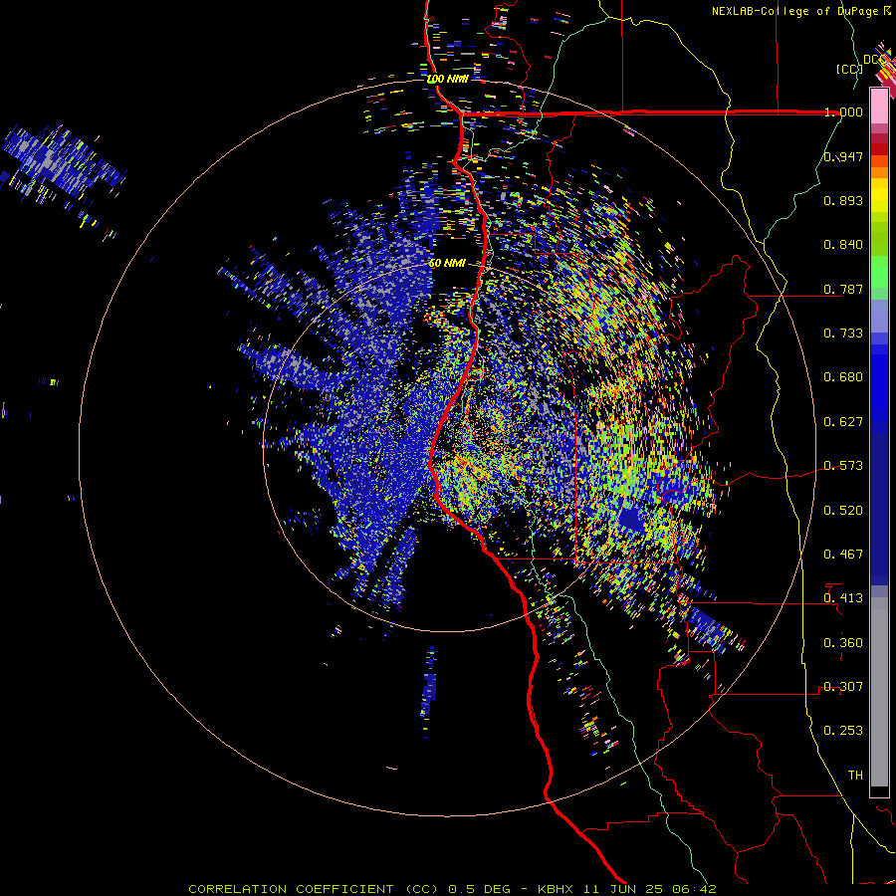
Task: Click the TH threshold legend label
Action: pyautogui.click(x=855, y=776)
